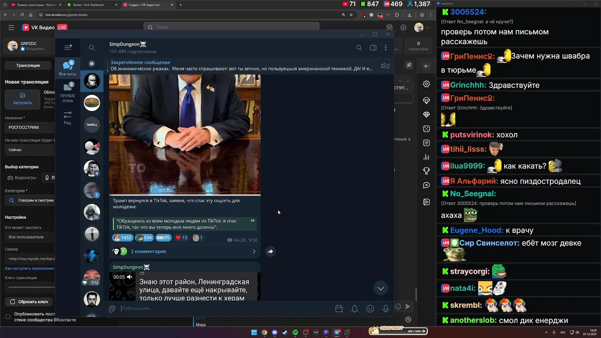Open the chat with 512 unread badge
The width and height of the screenshot is (601, 338).
pyautogui.click(x=92, y=278)
